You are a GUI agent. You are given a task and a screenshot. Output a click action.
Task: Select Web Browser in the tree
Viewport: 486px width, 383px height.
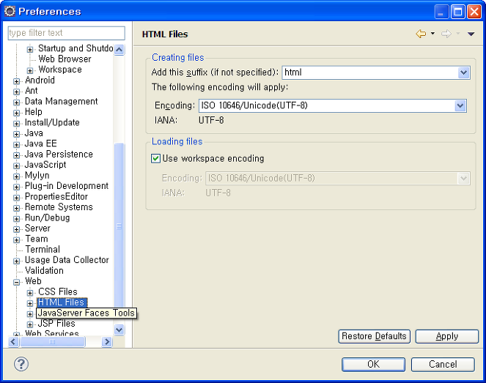coord(65,59)
